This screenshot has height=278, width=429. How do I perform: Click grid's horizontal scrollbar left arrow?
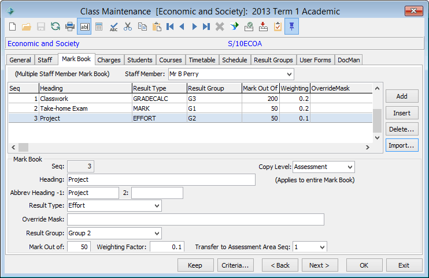pyautogui.click(x=13, y=147)
